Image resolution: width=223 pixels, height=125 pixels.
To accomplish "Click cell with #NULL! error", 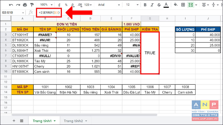I will [45, 56].
